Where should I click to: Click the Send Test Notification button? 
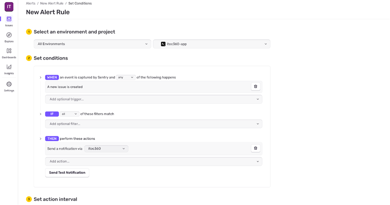coord(67,172)
